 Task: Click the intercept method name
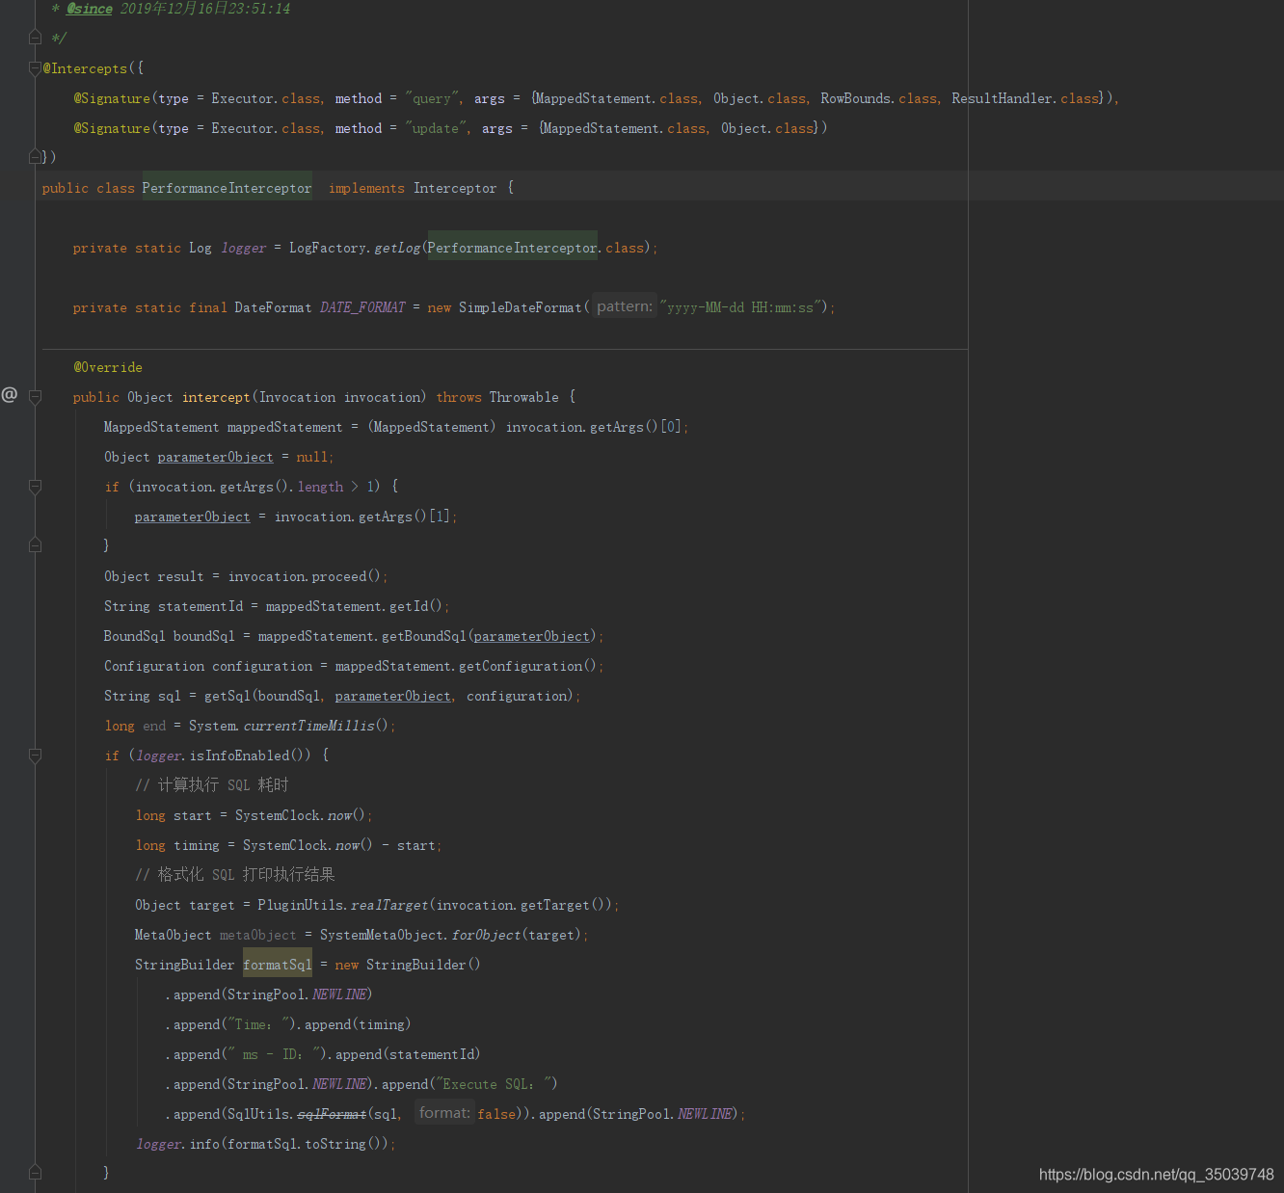216,397
